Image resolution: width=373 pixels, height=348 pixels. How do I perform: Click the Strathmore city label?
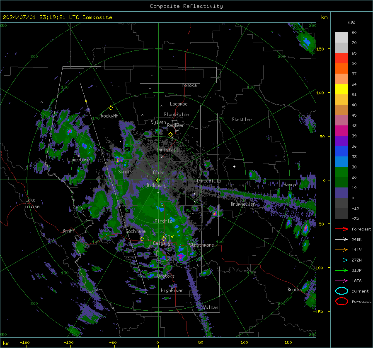point(201,245)
